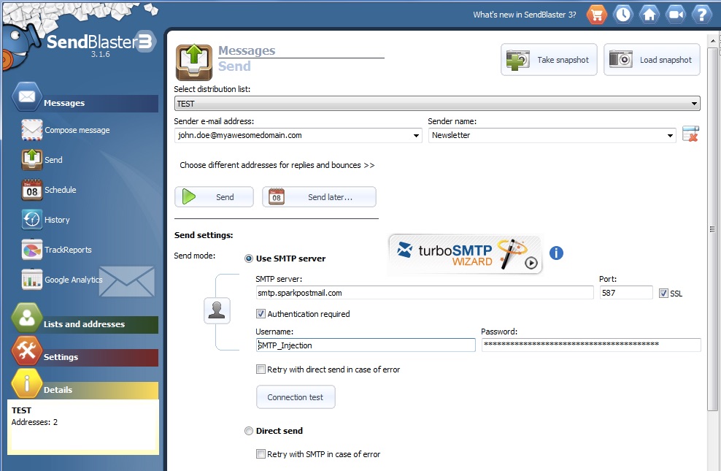Open What's new in SendBlaster 3 link
This screenshot has height=471, width=721.
coord(525,15)
